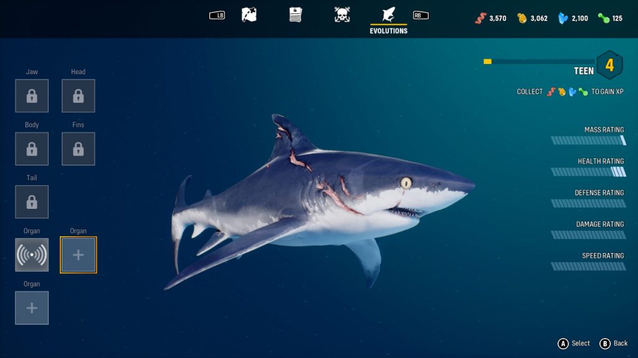
Task: Open the map tab icon
Action: [x=249, y=15]
